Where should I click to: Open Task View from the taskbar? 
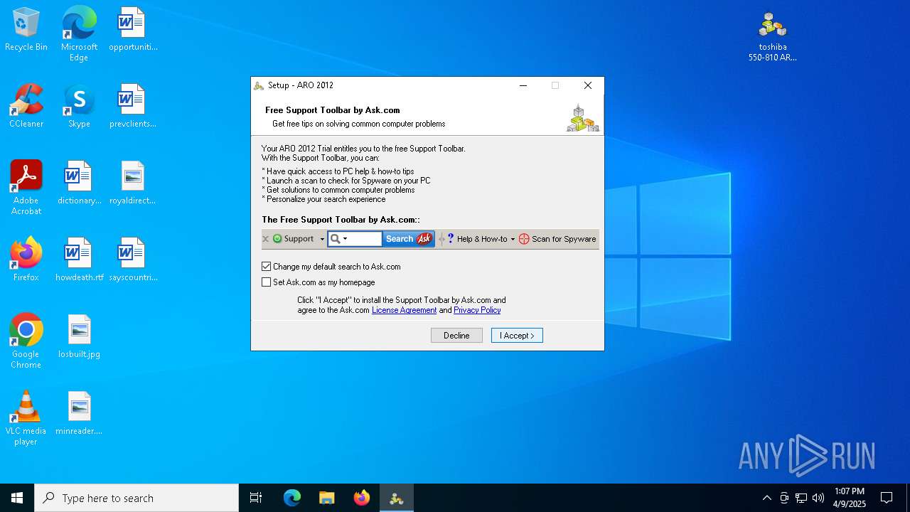[x=256, y=498]
